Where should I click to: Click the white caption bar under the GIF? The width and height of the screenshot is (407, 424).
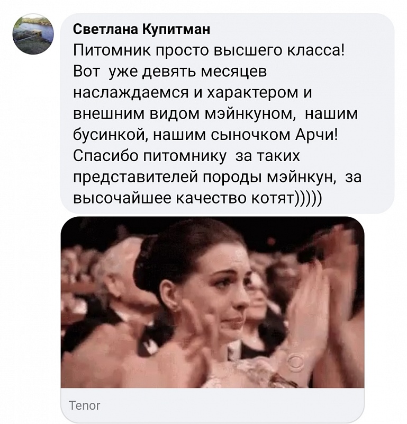tap(212, 405)
